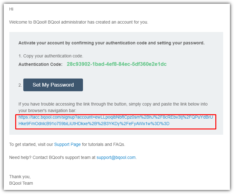234x194 pixels.
Task: Click the 'If you have trouble accessing' sentence
Action: click(x=113, y=104)
